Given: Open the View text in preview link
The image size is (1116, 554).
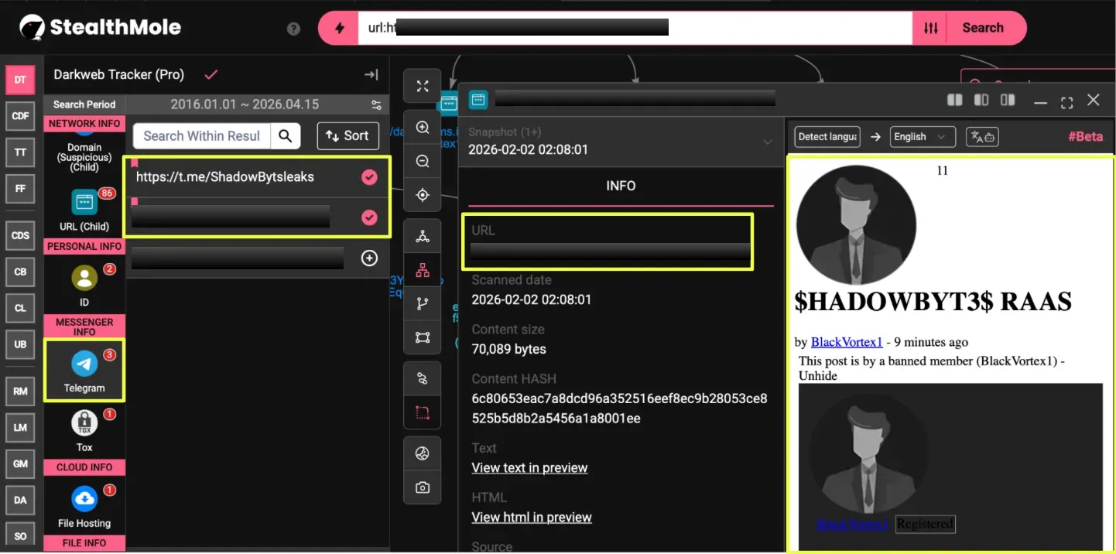Looking at the screenshot, I should [529, 468].
